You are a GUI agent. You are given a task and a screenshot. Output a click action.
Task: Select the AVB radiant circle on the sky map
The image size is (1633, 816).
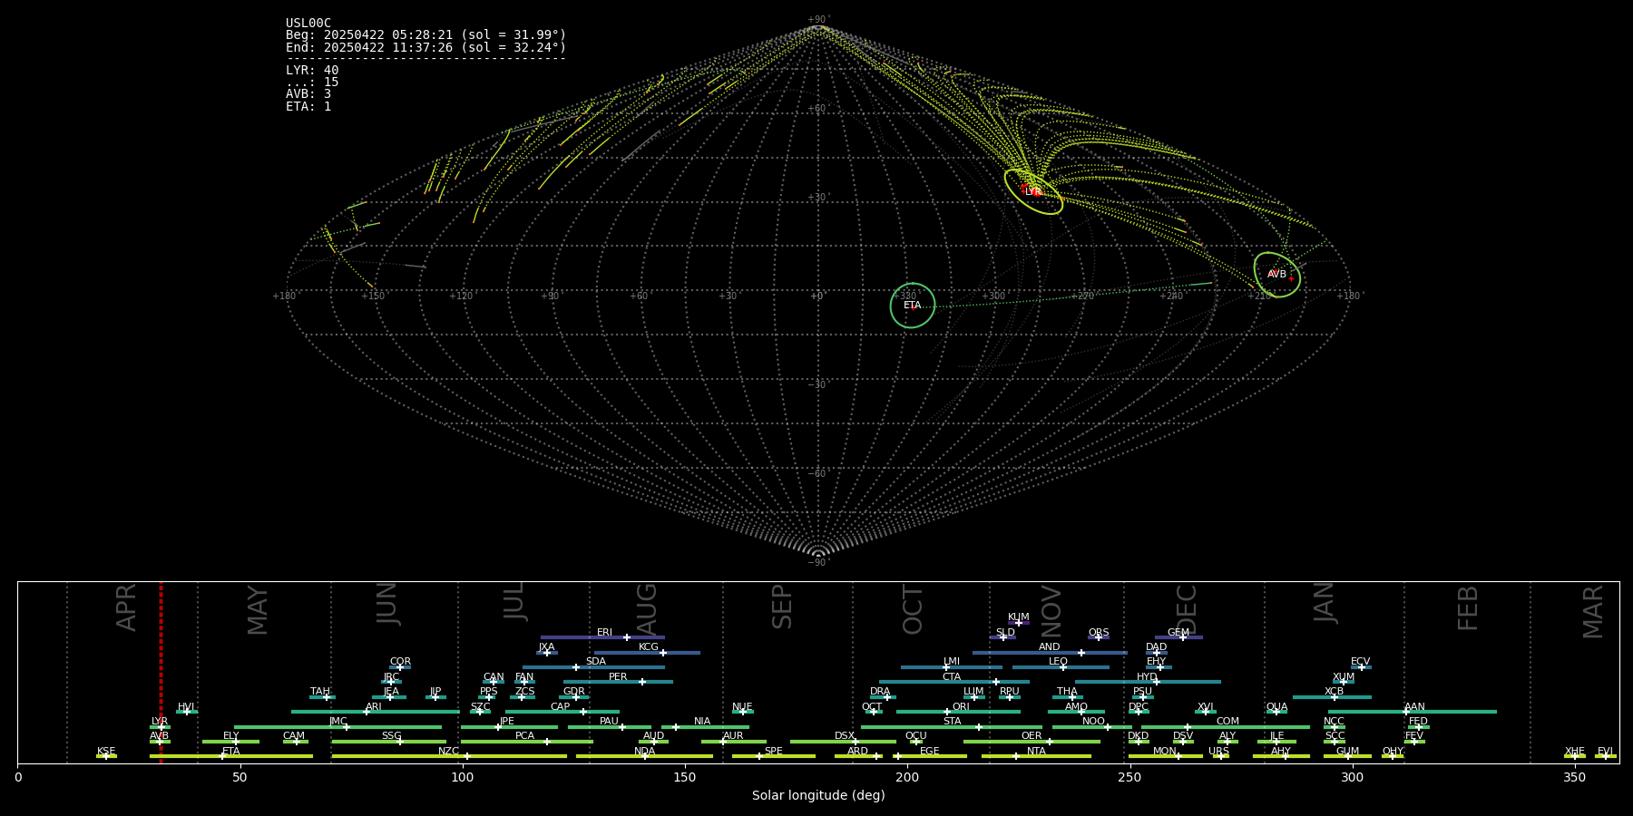click(x=1277, y=275)
